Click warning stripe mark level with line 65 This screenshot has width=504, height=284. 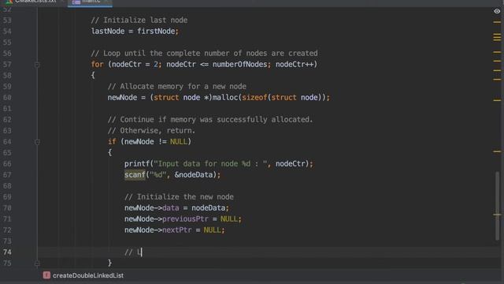(497, 151)
